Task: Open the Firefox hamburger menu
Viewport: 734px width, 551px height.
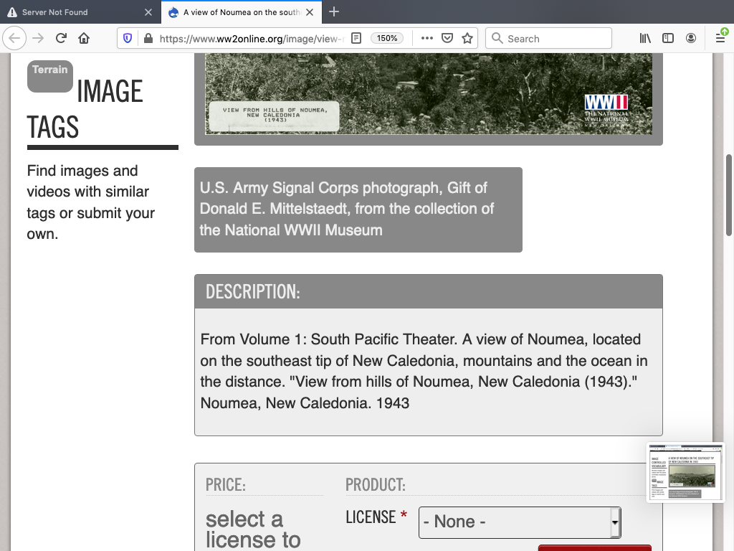Action: coord(720,38)
